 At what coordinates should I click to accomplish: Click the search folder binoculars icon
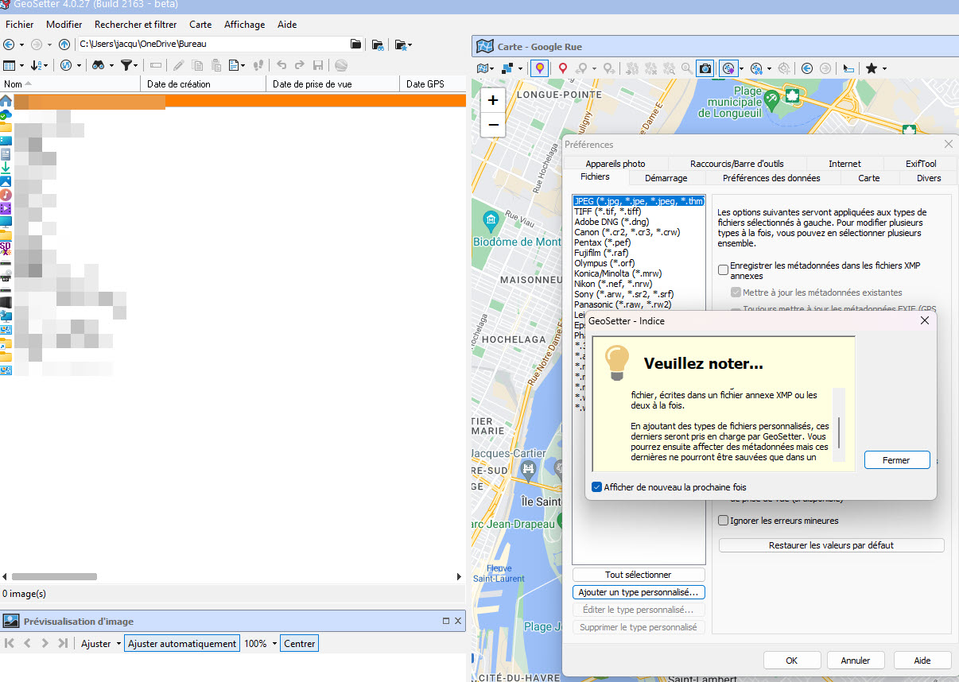click(378, 45)
